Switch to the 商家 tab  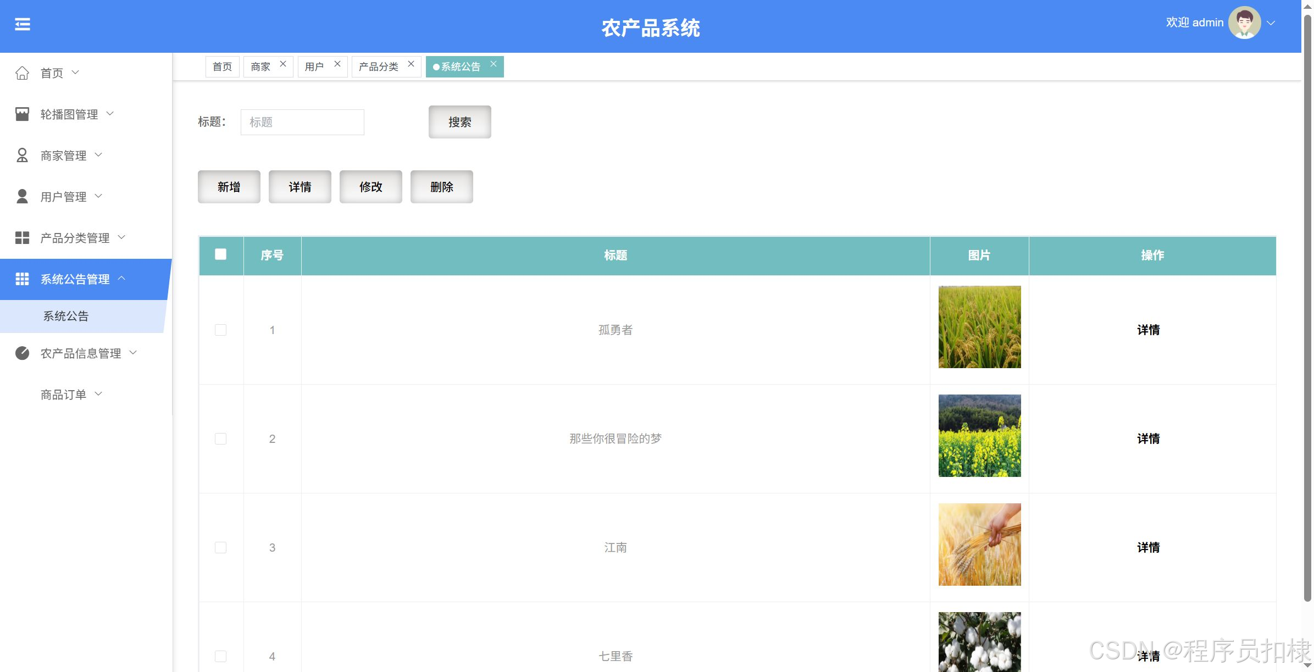260,67
